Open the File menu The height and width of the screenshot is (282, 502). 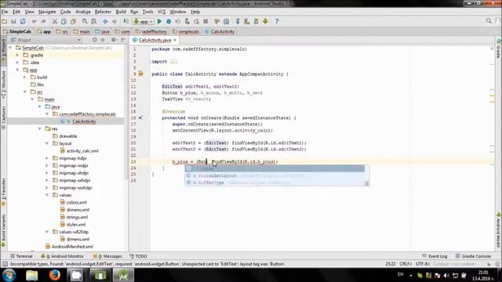tap(5, 12)
